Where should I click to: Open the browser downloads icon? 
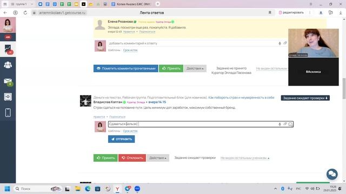341,13
